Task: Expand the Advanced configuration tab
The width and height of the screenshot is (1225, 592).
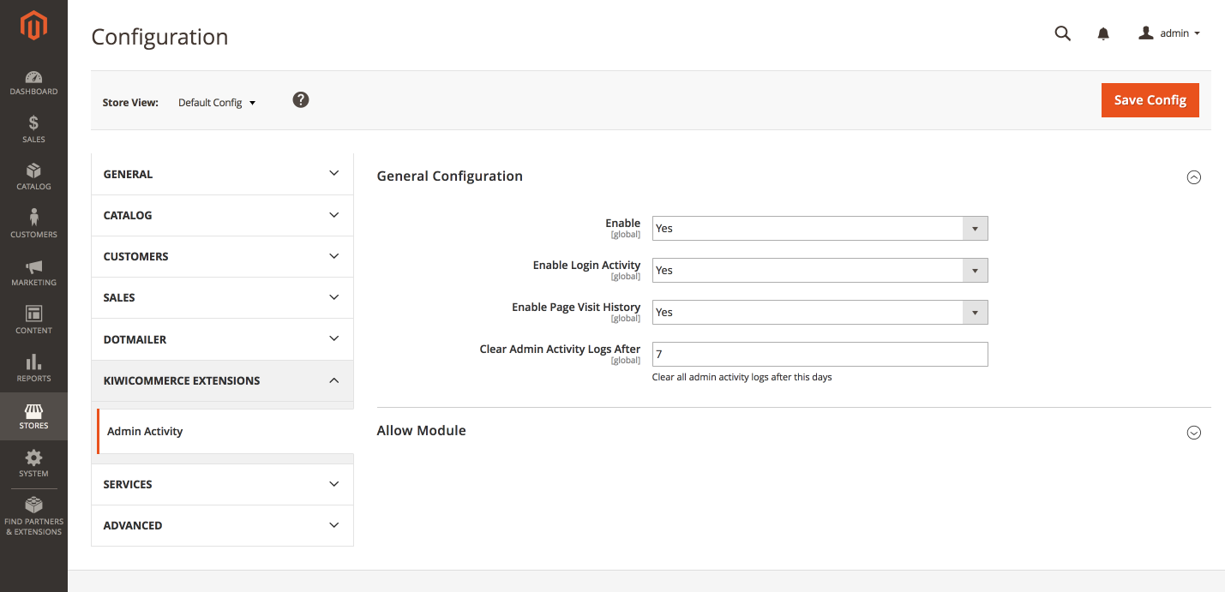Action: coord(222,526)
